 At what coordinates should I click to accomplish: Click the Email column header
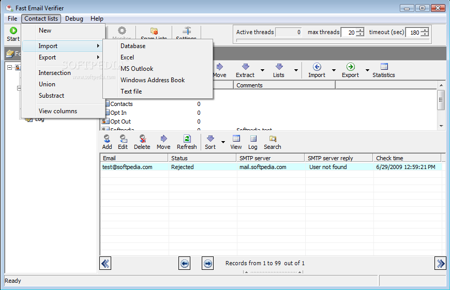coord(134,158)
